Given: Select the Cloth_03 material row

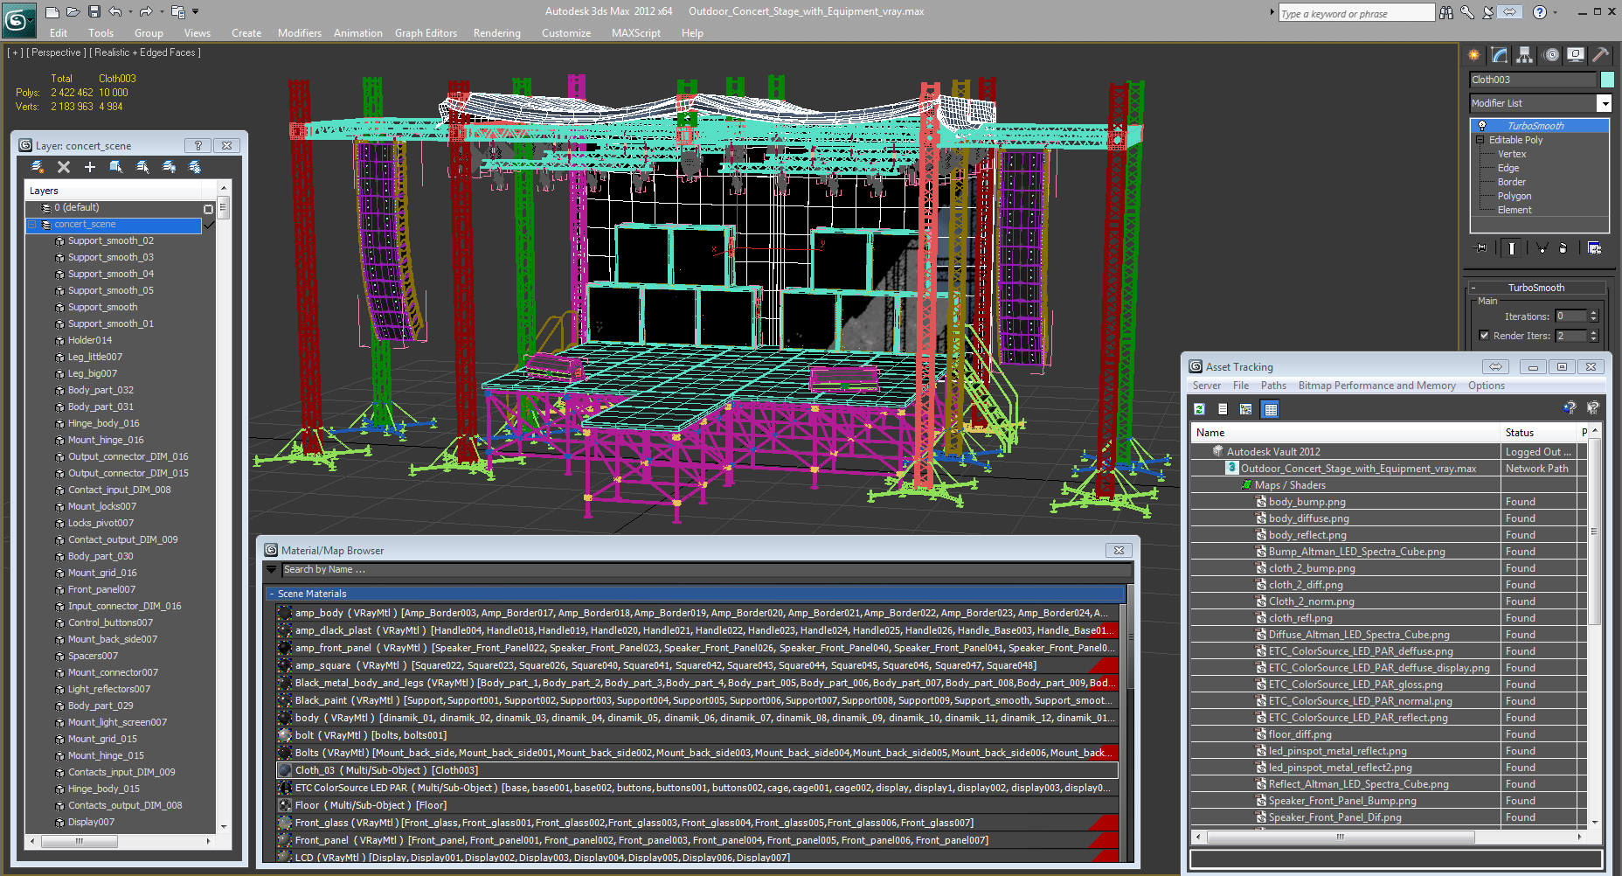Looking at the screenshot, I should click(697, 770).
